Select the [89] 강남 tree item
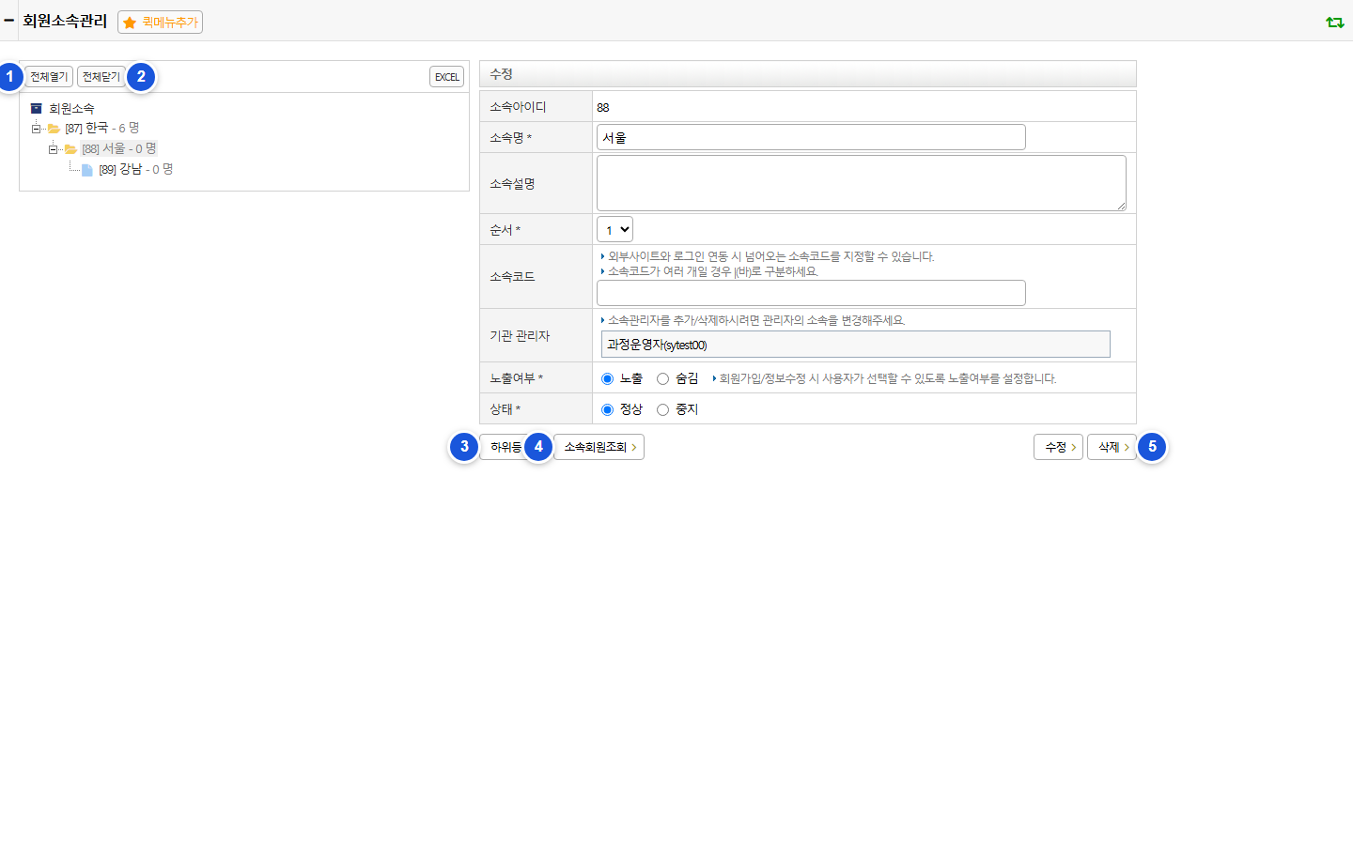The width and height of the screenshot is (1353, 845). pyautogui.click(x=135, y=170)
